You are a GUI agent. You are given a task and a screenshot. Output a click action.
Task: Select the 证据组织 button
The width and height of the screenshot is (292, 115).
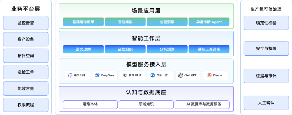pos(125,49)
